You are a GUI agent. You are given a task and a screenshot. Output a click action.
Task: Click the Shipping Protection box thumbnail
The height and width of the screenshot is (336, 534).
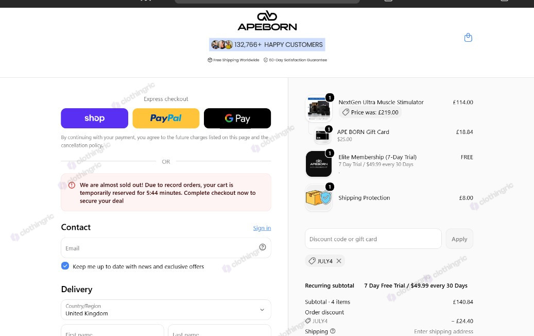coord(319,198)
